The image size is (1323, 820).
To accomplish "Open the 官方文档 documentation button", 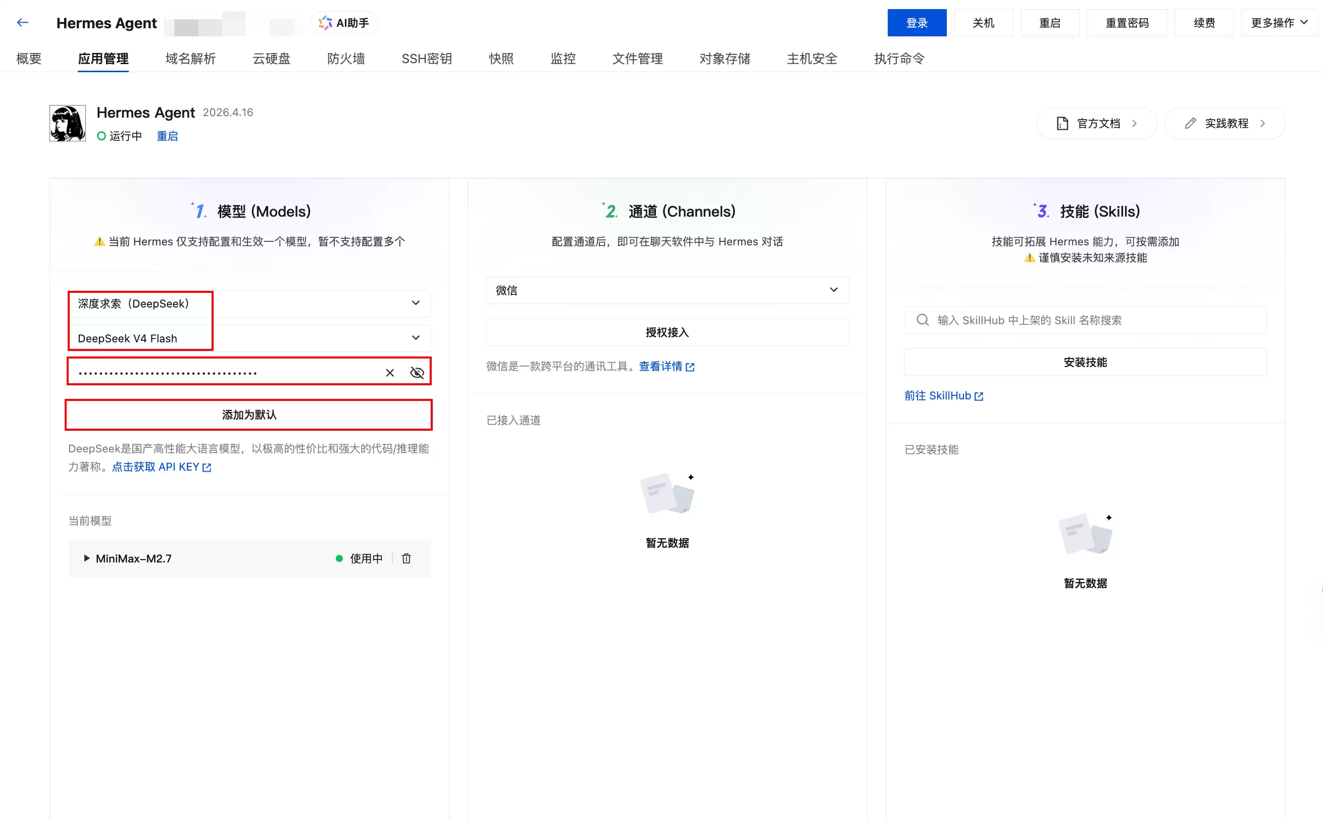I will [x=1097, y=124].
